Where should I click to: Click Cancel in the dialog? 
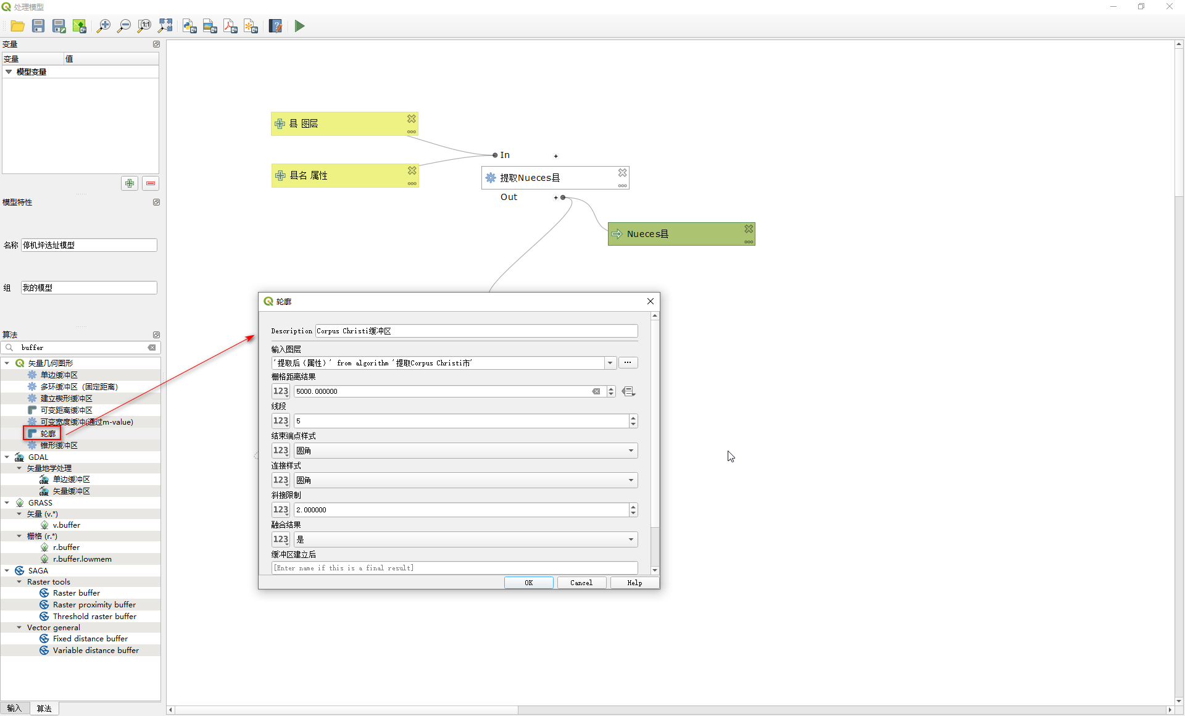tap(581, 583)
